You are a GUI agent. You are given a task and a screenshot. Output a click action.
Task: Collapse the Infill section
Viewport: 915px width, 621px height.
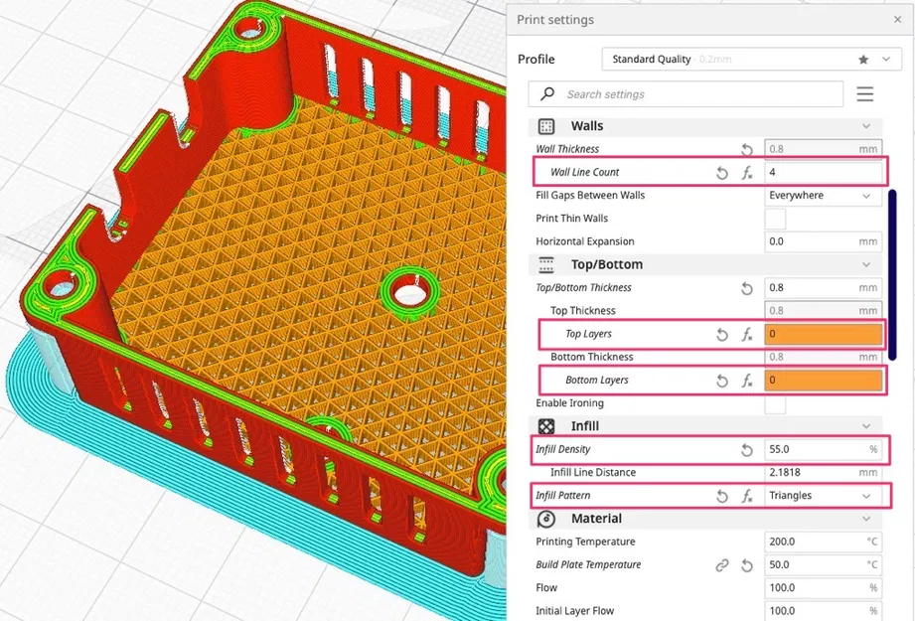pos(866,426)
